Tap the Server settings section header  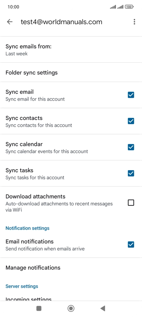click(22, 286)
